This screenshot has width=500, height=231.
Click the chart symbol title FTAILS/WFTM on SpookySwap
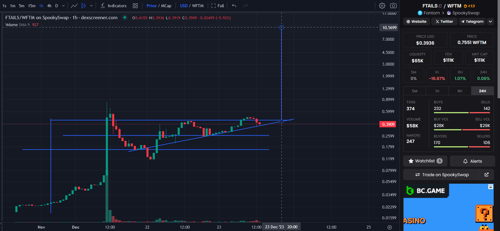[62, 18]
